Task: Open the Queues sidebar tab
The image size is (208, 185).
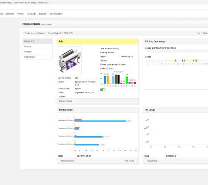Action: pos(38,46)
